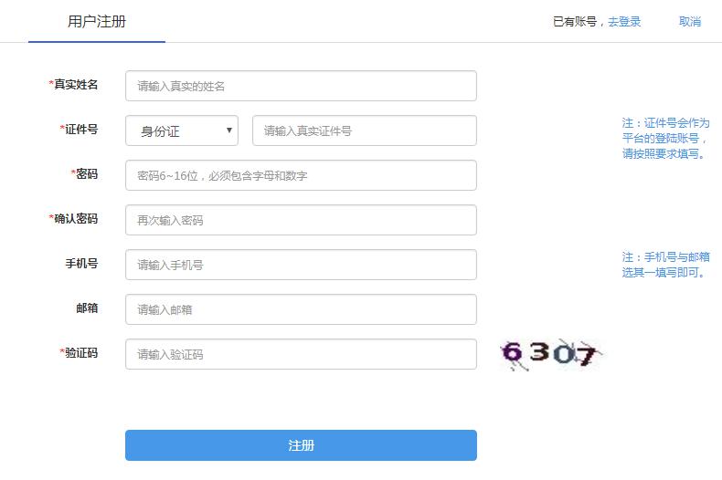Click the 手机号 phone number field
The image size is (722, 480).
coord(301,265)
